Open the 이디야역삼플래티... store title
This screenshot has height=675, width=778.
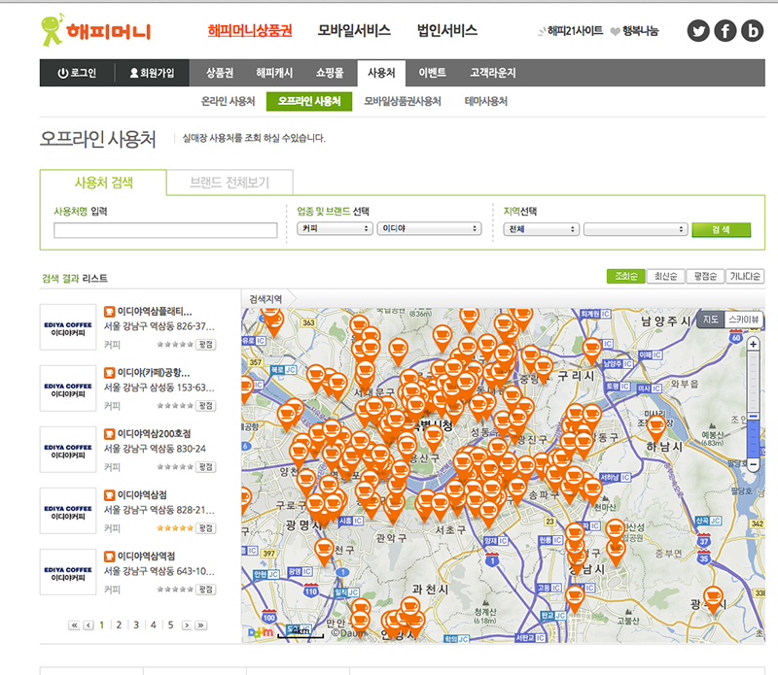pos(155,312)
